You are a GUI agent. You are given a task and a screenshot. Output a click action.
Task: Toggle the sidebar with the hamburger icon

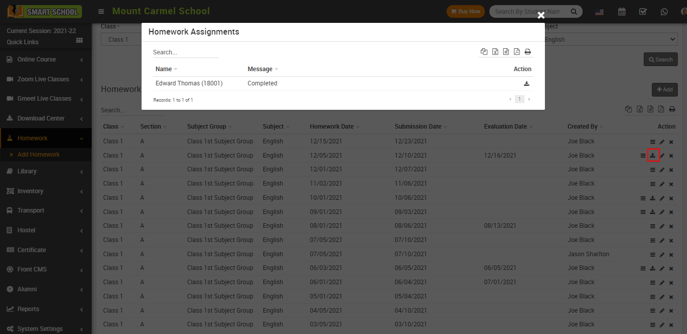tap(101, 12)
